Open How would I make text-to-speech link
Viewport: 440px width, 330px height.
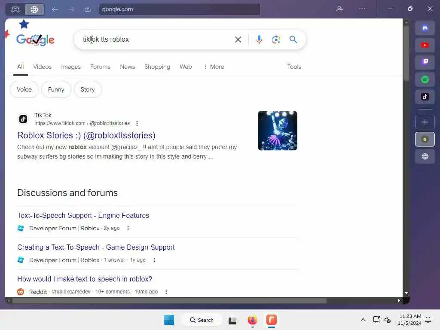coord(85,279)
